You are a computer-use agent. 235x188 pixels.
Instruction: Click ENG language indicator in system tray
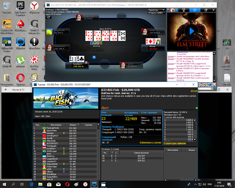210,184
